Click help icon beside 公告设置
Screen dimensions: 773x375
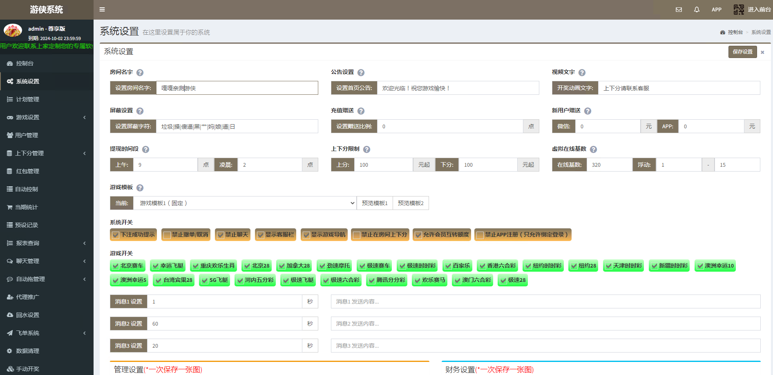coord(361,73)
